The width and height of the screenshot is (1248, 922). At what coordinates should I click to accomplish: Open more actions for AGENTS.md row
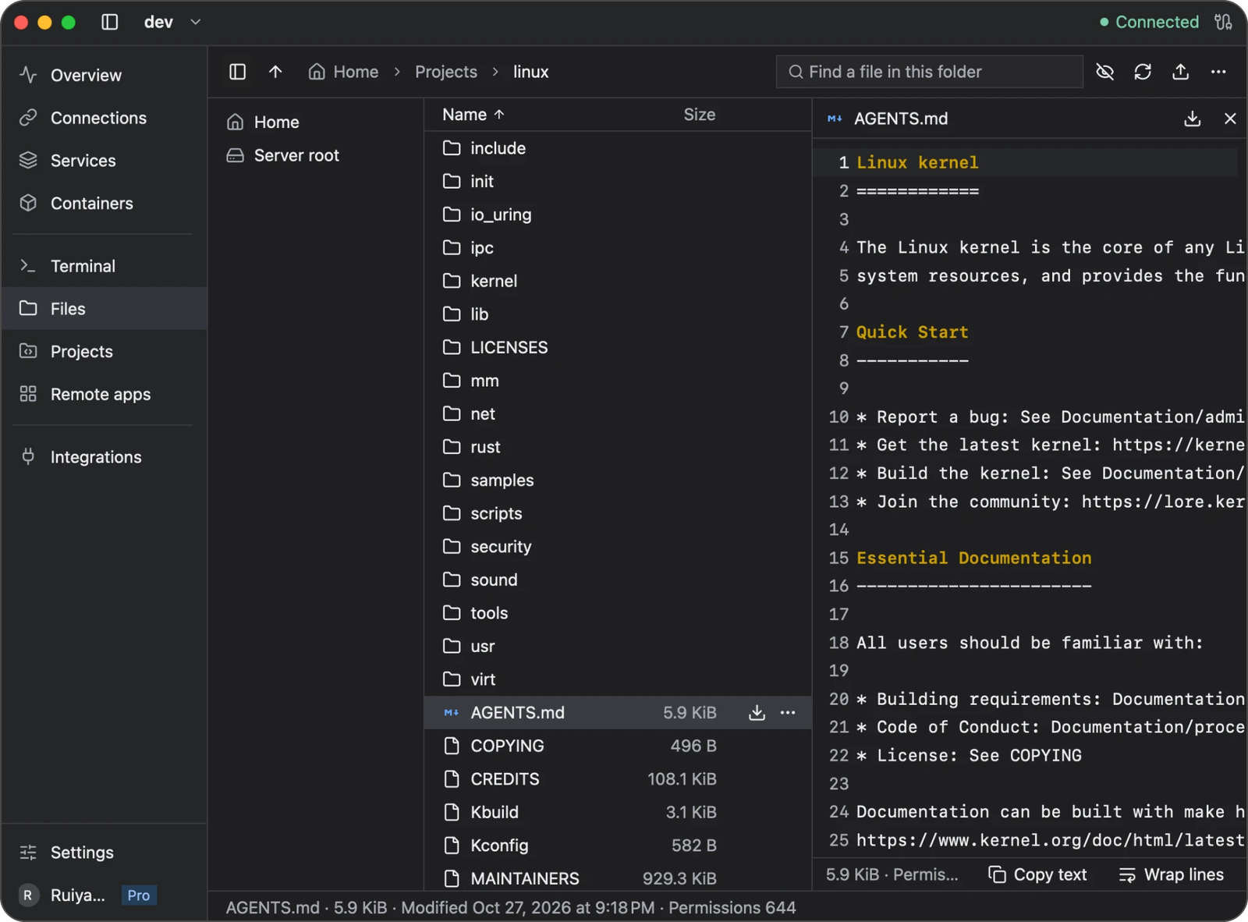(x=788, y=713)
